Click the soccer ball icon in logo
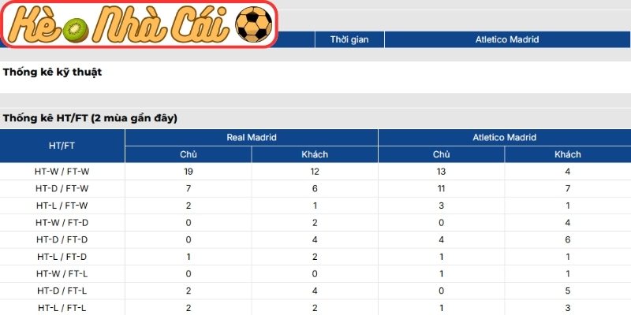This screenshot has height=315, width=631. click(x=252, y=25)
